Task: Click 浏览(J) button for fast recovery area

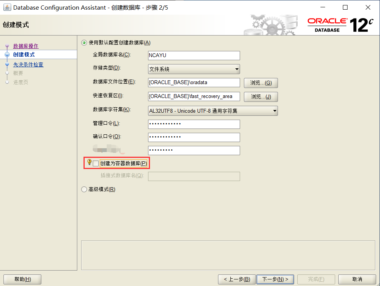Action: pos(261,96)
